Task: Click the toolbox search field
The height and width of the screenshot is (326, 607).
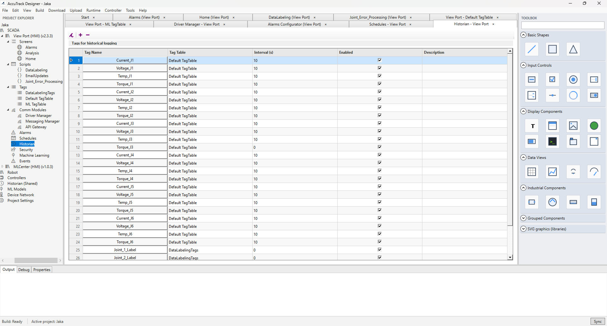Action: [x=563, y=25]
